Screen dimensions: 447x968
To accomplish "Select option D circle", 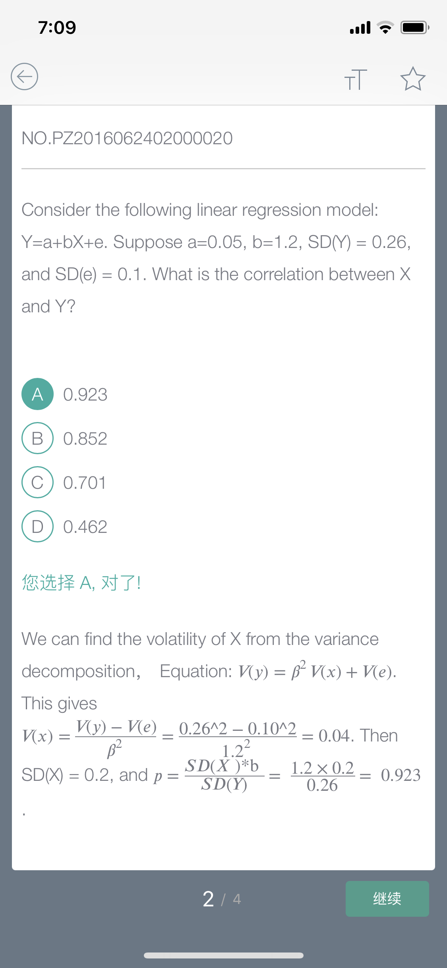I will [x=37, y=526].
